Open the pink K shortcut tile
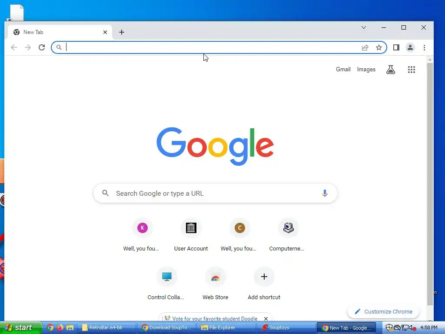The width and height of the screenshot is (445, 334). 142,228
